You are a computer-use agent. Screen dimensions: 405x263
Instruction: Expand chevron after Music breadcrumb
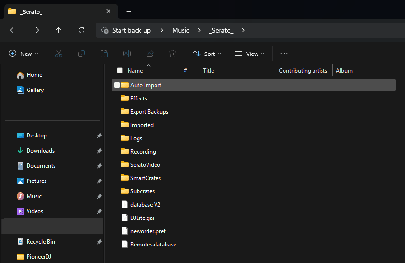[x=199, y=30]
